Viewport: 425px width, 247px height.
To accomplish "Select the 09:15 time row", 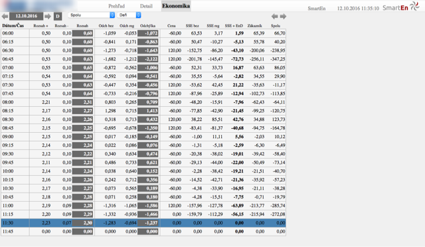I will tap(143, 145).
